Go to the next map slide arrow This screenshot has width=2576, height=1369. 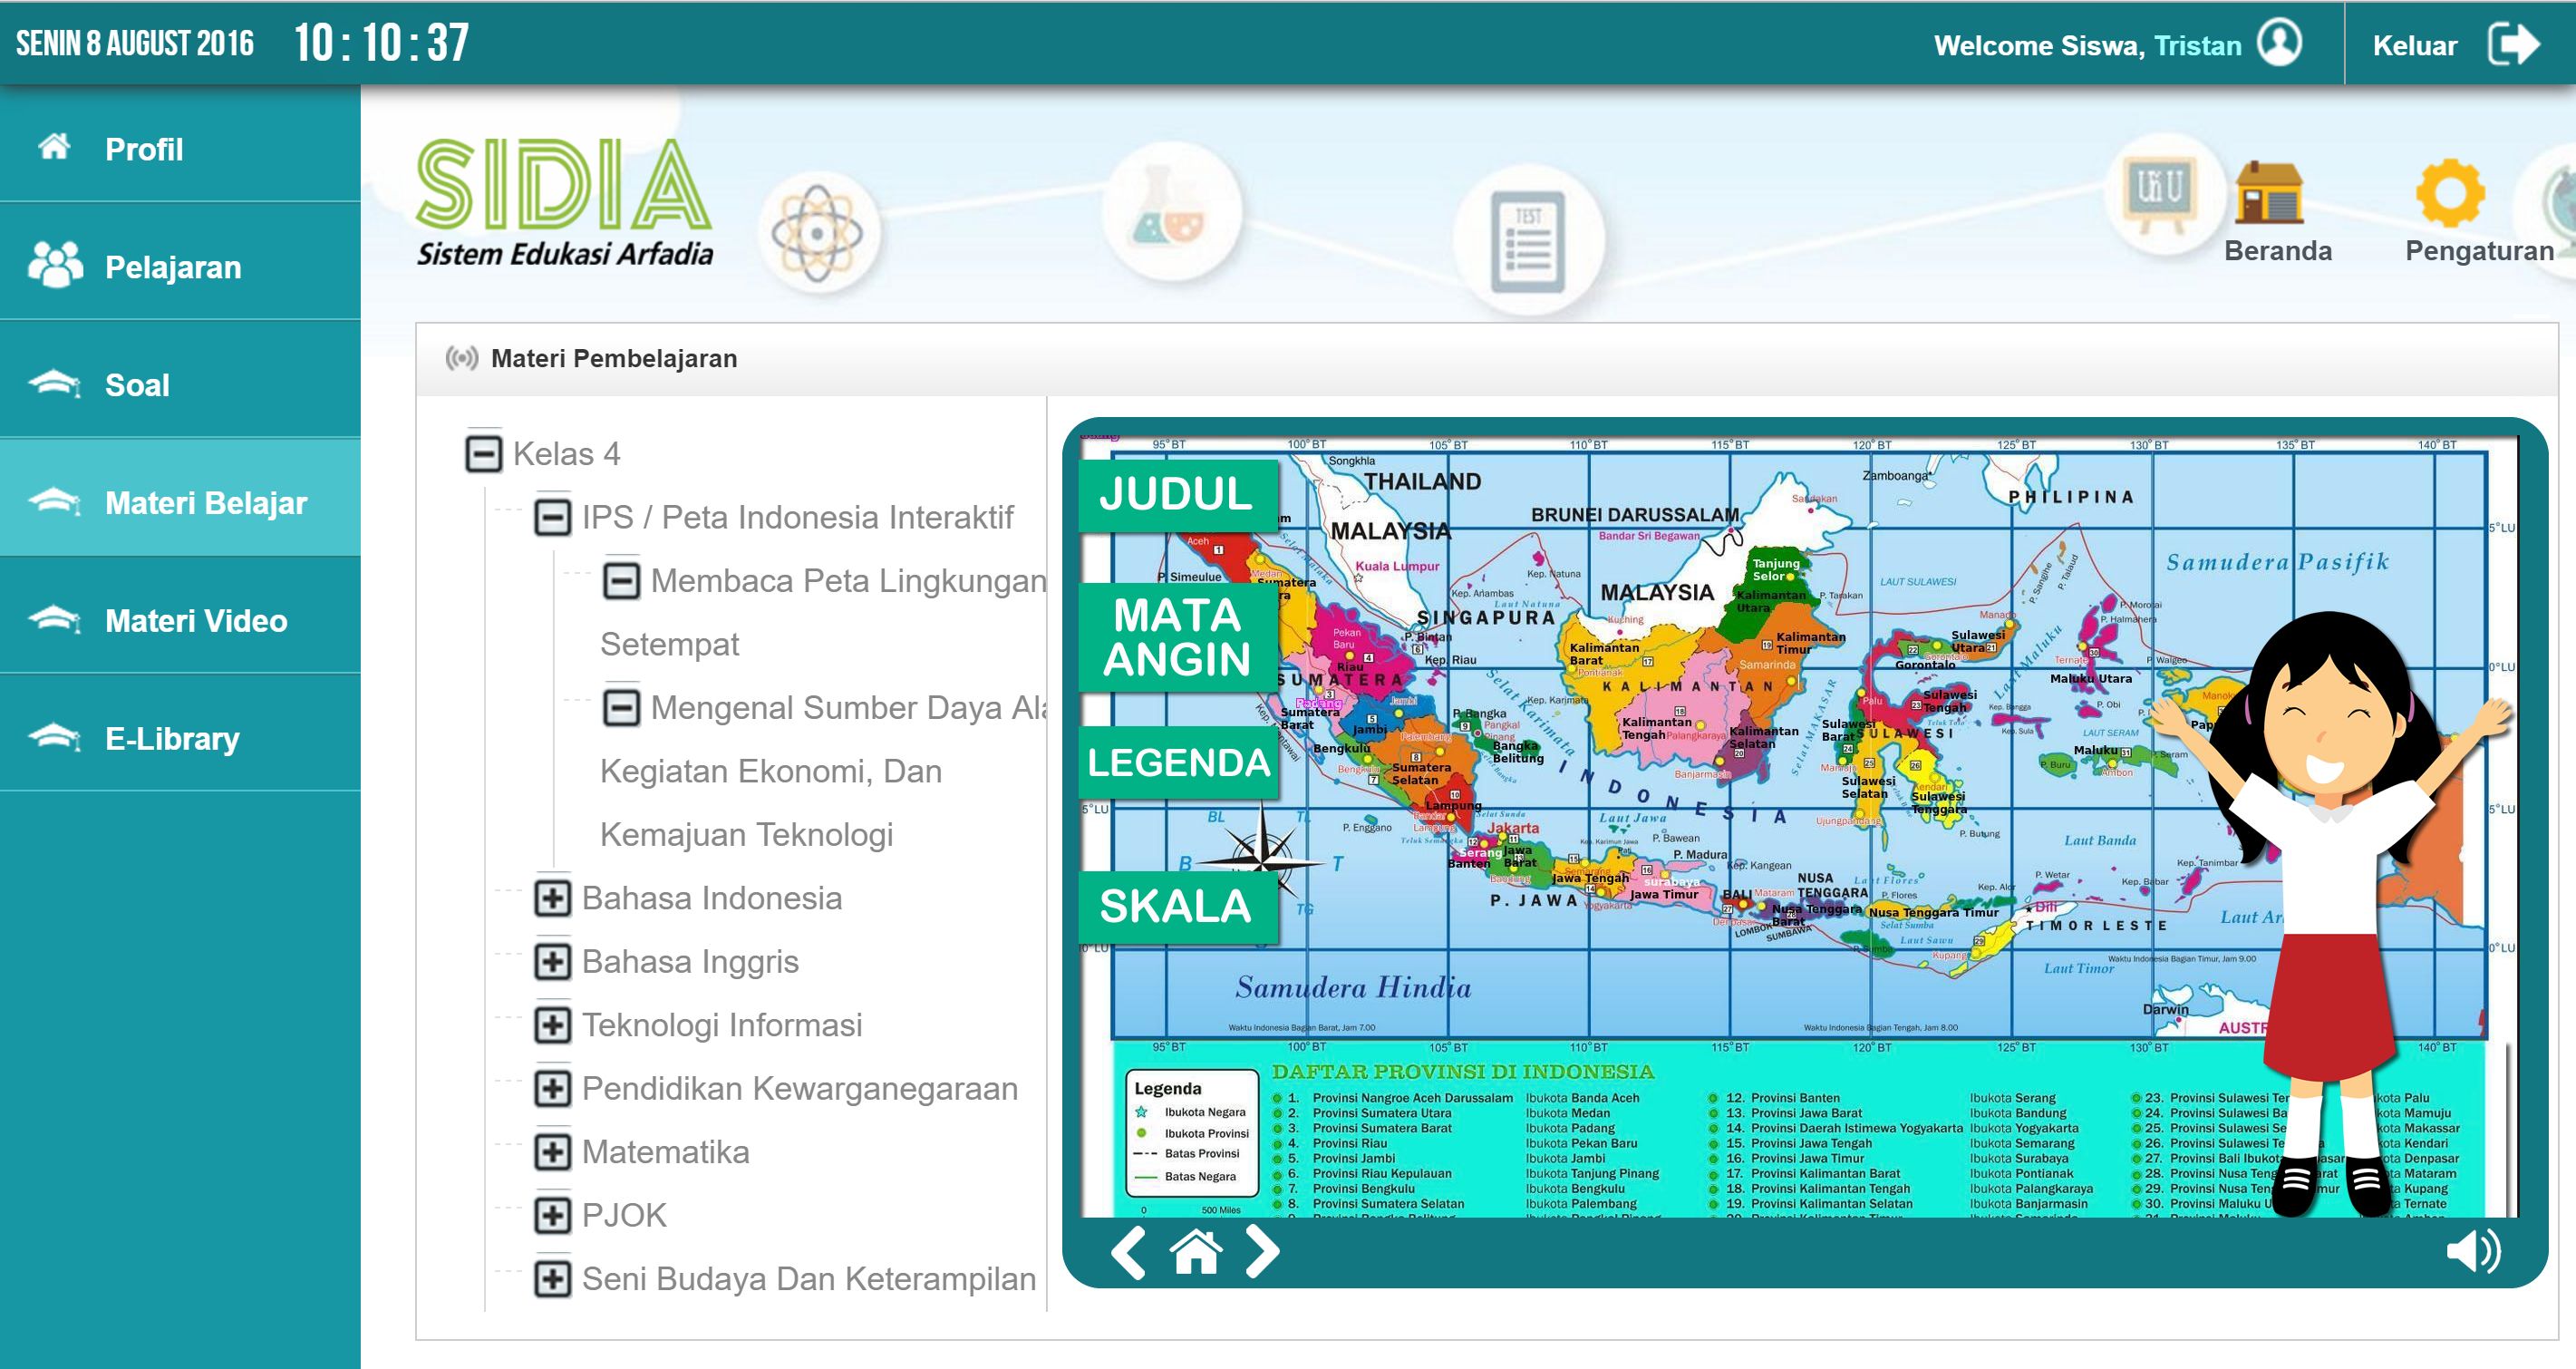click(1262, 1251)
